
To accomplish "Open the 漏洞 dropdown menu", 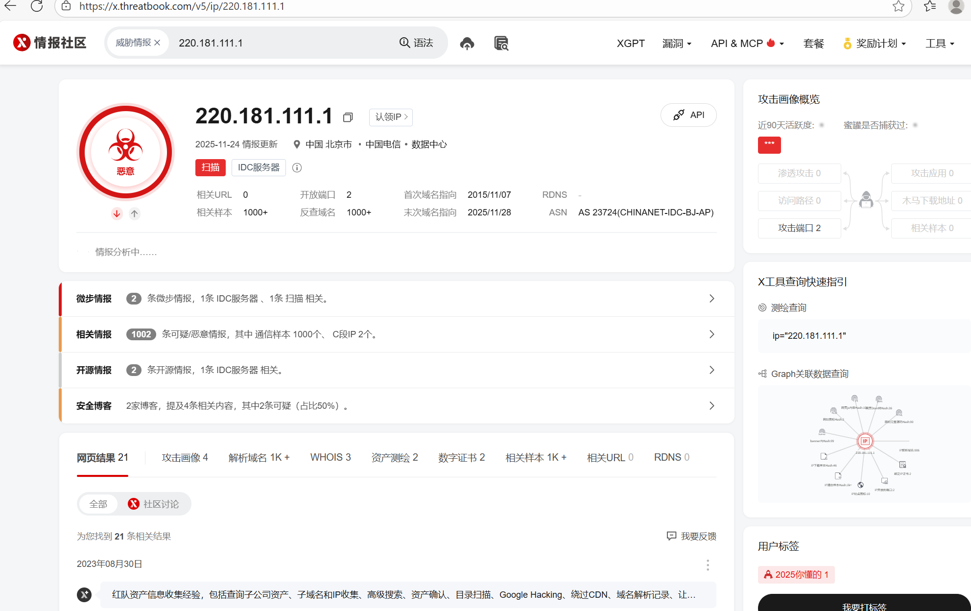I will coord(677,44).
